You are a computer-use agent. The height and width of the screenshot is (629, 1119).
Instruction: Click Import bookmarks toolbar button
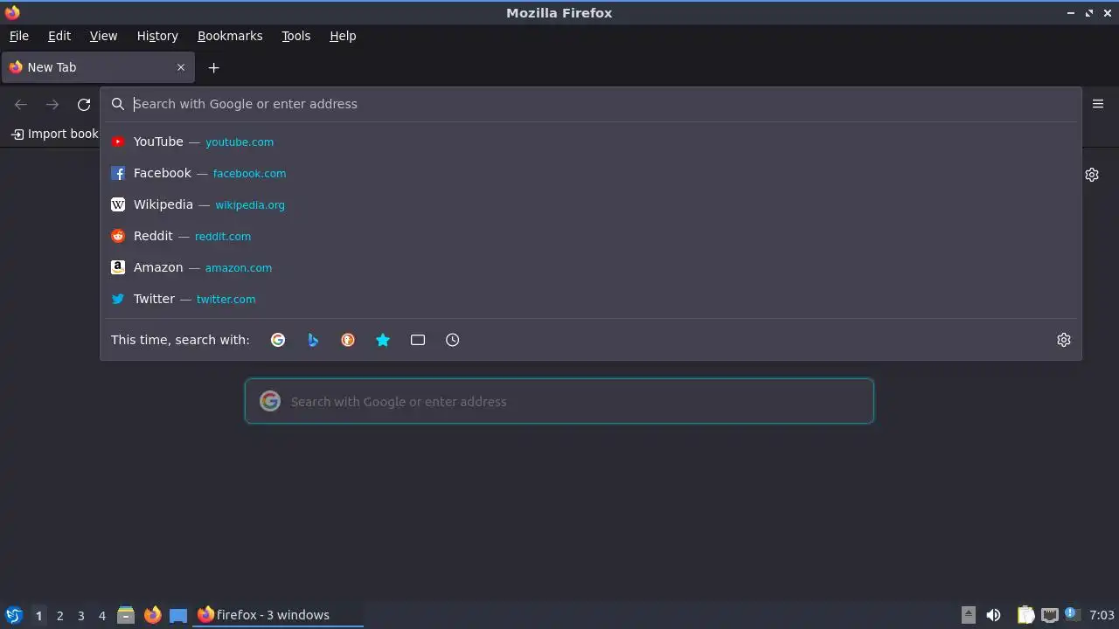(x=55, y=134)
